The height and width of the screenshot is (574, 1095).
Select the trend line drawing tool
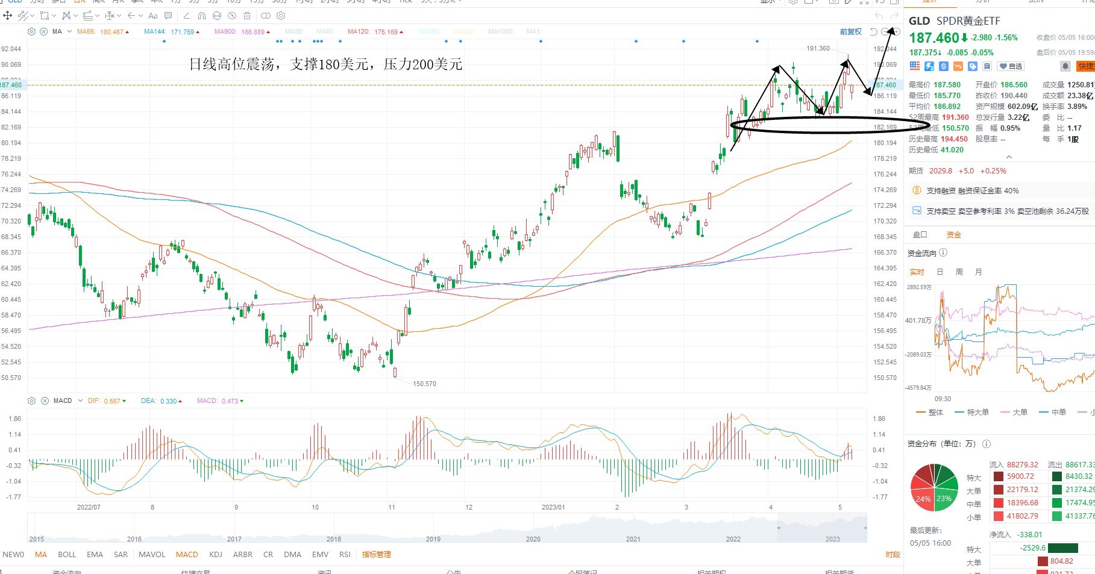point(22,16)
